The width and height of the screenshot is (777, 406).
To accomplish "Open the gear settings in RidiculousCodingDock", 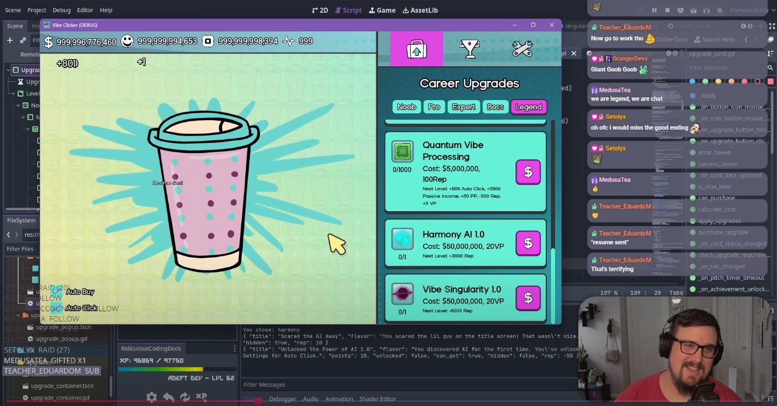I will pyautogui.click(x=151, y=397).
